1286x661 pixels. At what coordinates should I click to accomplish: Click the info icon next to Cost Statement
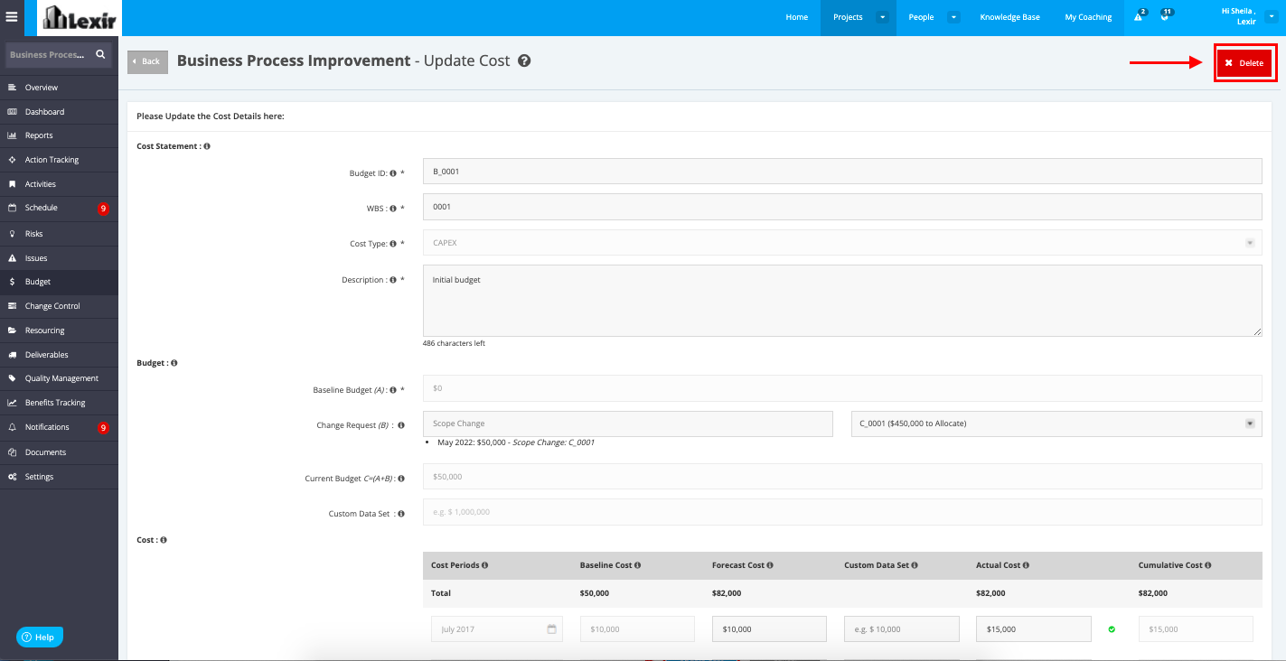pyautogui.click(x=207, y=146)
